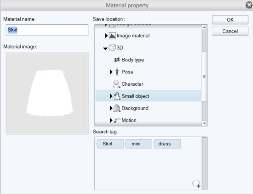Click the Character icon
This screenshot has width=253, height=194.
[x=117, y=84]
